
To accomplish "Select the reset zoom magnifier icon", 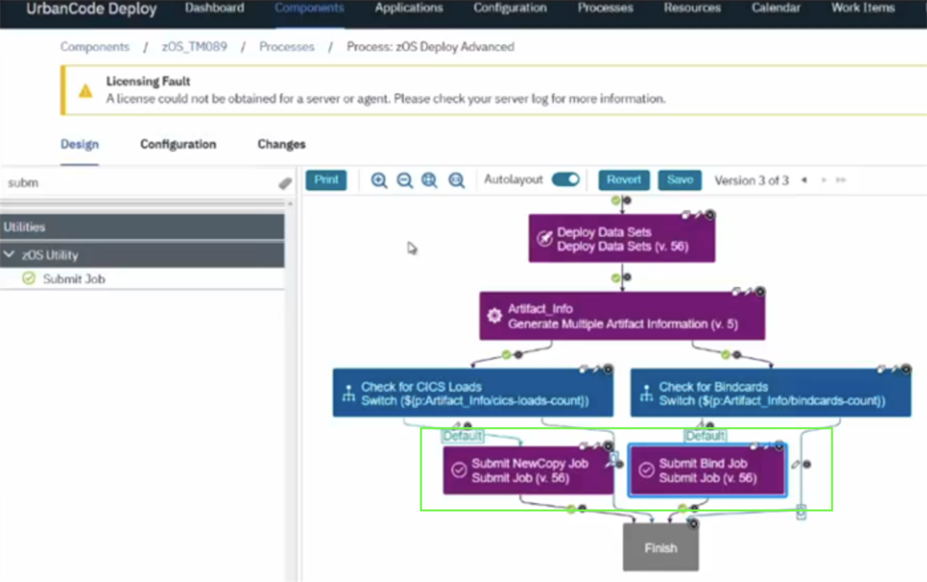I will point(457,180).
